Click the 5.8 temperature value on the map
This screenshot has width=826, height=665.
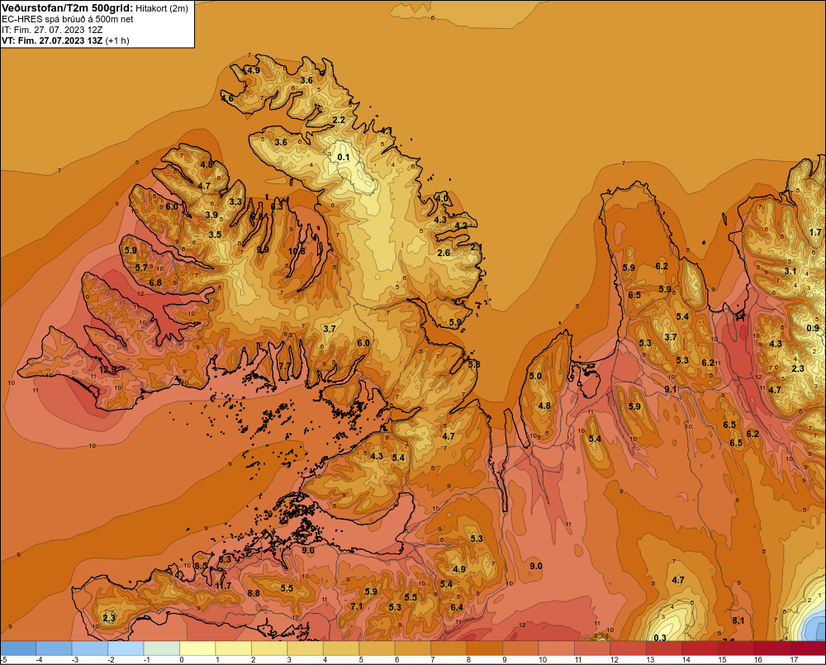coord(474,364)
